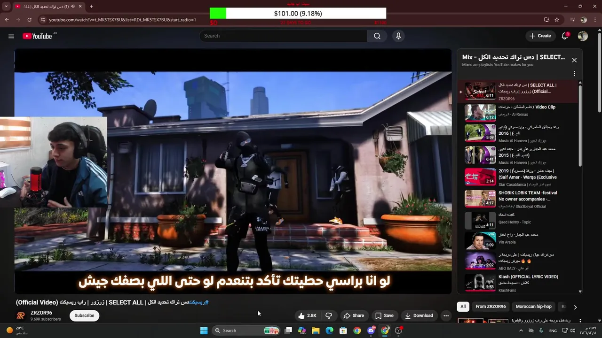Viewport: 602px width, 338px height.
Task: Open the YouTube guide hamburger menu
Action: pyautogui.click(x=11, y=36)
